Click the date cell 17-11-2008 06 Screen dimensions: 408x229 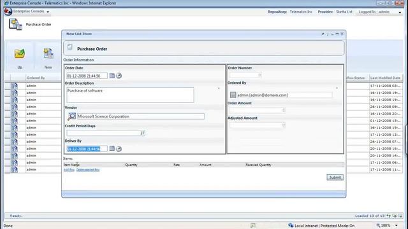click(x=385, y=163)
